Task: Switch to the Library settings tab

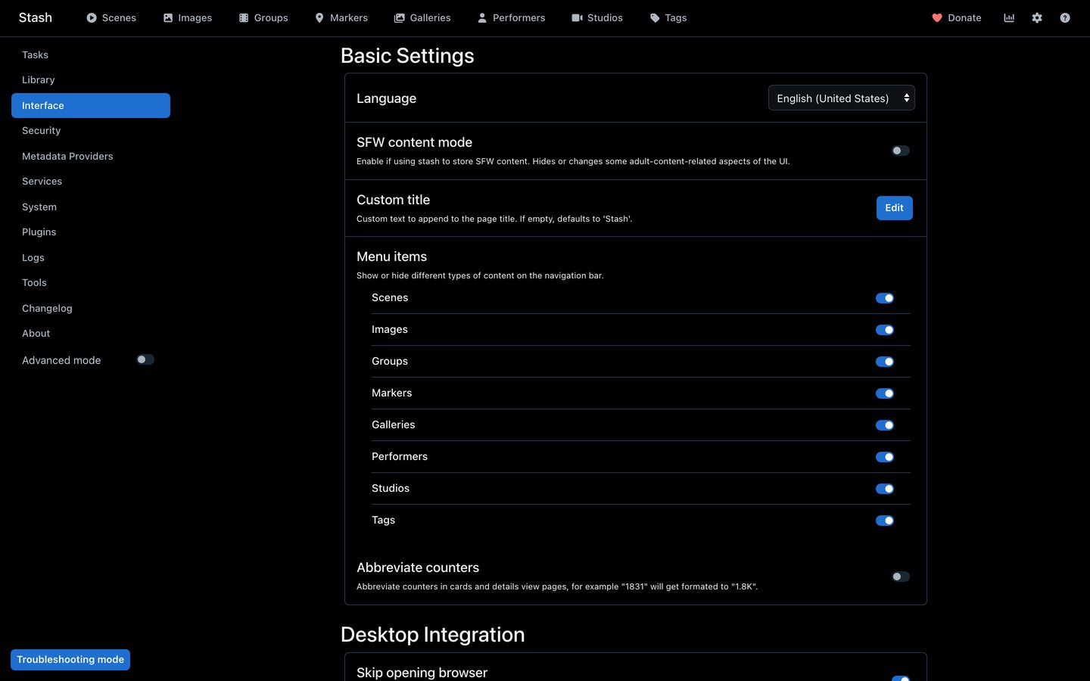Action: coord(91,80)
